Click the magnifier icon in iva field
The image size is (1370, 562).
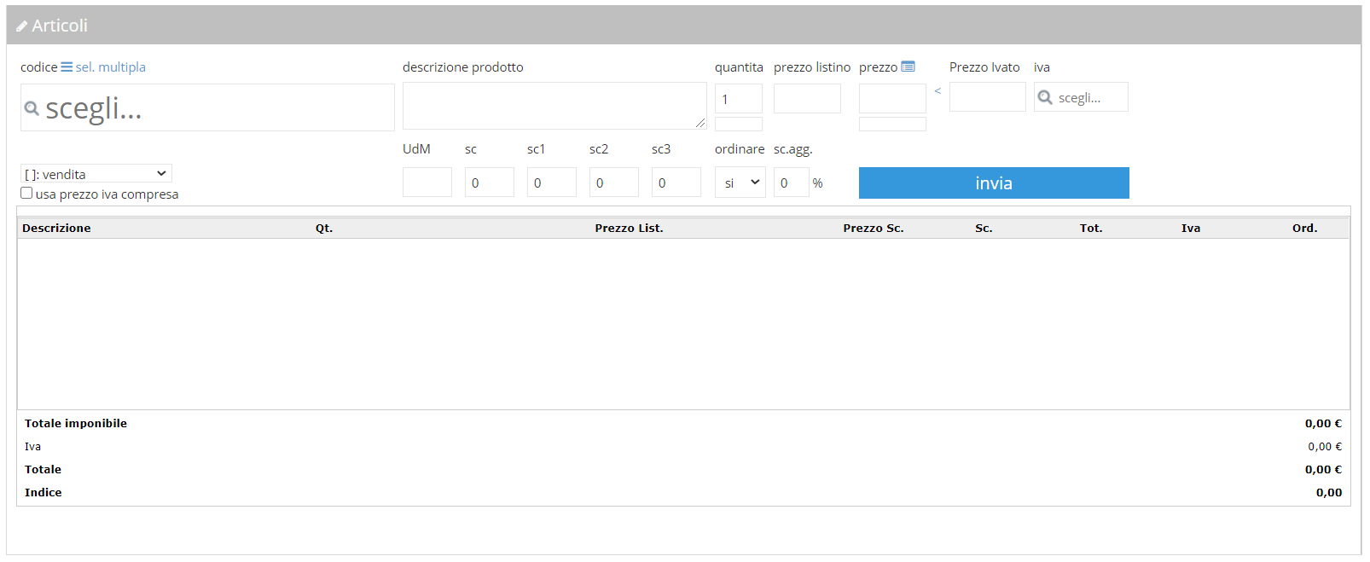coord(1045,97)
